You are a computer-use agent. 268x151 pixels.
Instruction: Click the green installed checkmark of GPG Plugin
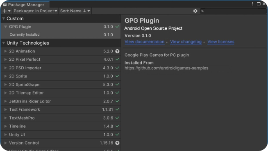pyautogui.click(x=117, y=27)
